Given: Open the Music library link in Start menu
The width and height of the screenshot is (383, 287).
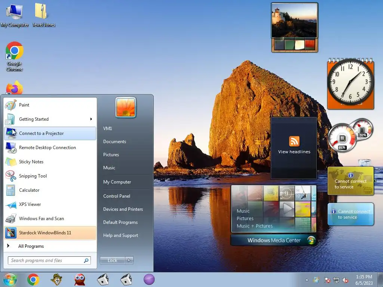Looking at the screenshot, I should [x=109, y=168].
